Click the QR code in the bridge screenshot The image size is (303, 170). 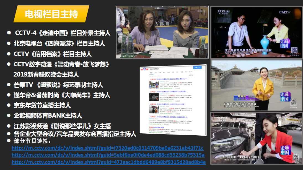click(293, 102)
